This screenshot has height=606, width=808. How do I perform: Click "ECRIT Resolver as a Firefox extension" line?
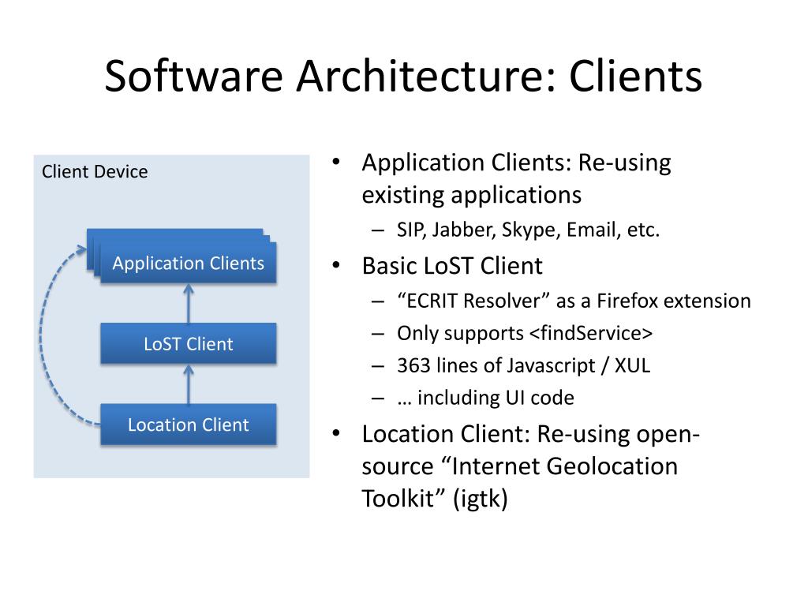coord(574,301)
